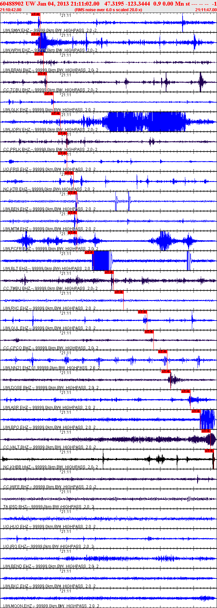Click the coordinates 47.3195 -123.3444 in header

tap(127, 4)
